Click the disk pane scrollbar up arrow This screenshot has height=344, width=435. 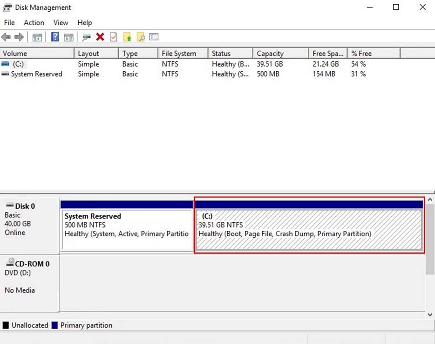pos(430,200)
